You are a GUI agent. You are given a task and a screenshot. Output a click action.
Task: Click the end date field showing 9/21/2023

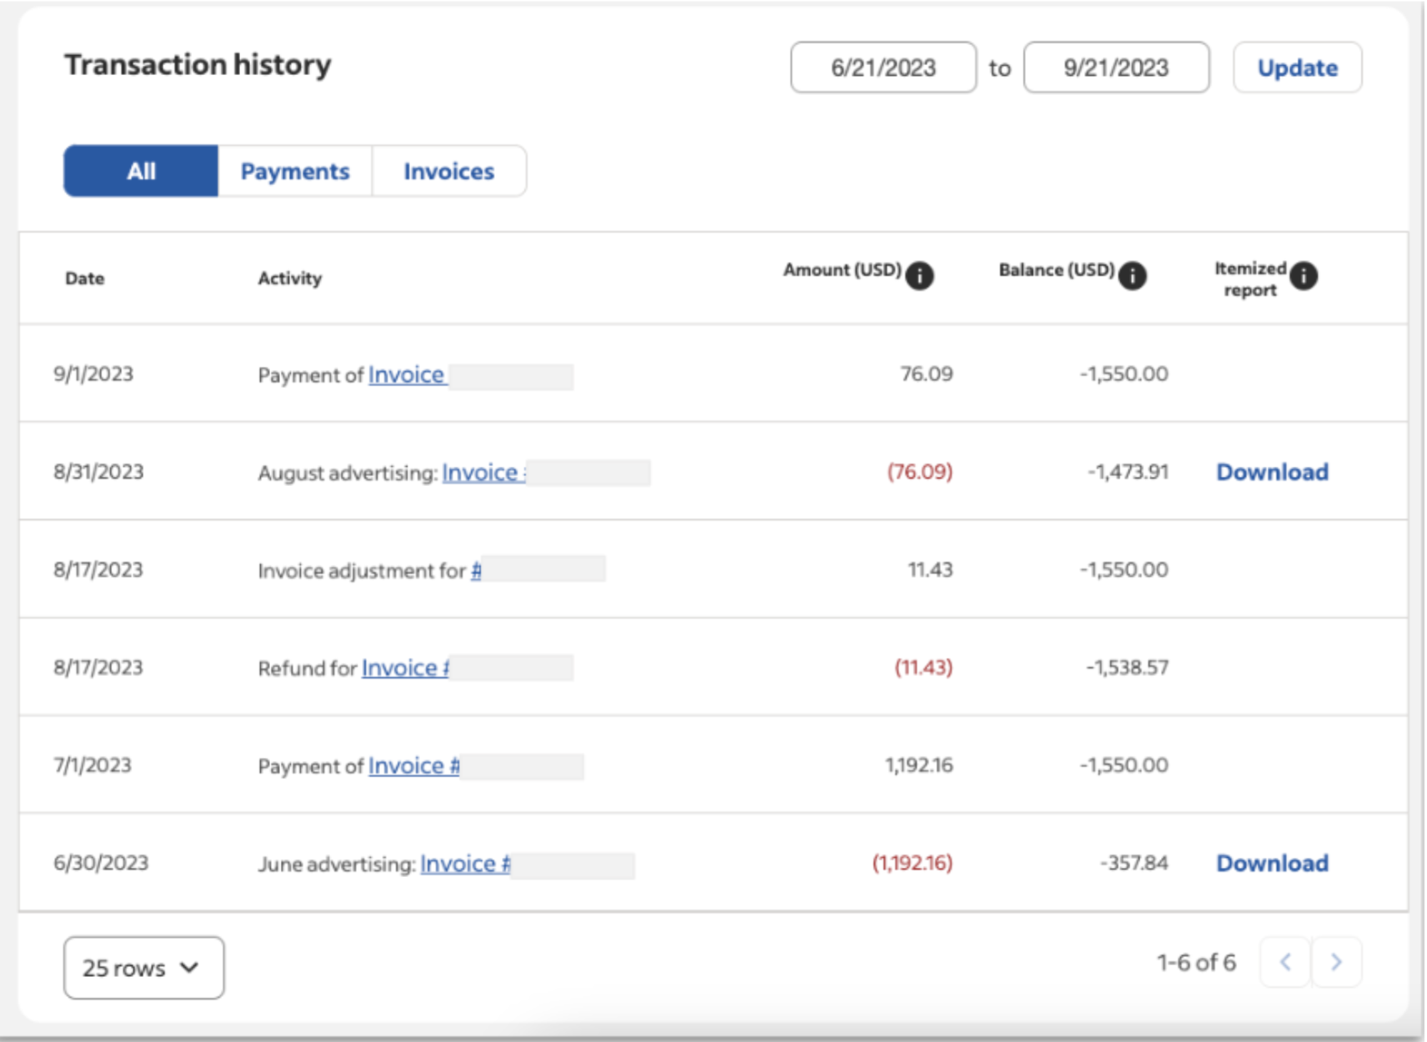pyautogui.click(x=1117, y=68)
